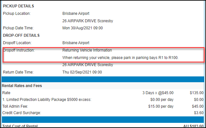The width and height of the screenshot is (206, 128).
Task: Click the PICKUP DETAILS heading
Action: click(x=18, y=6)
